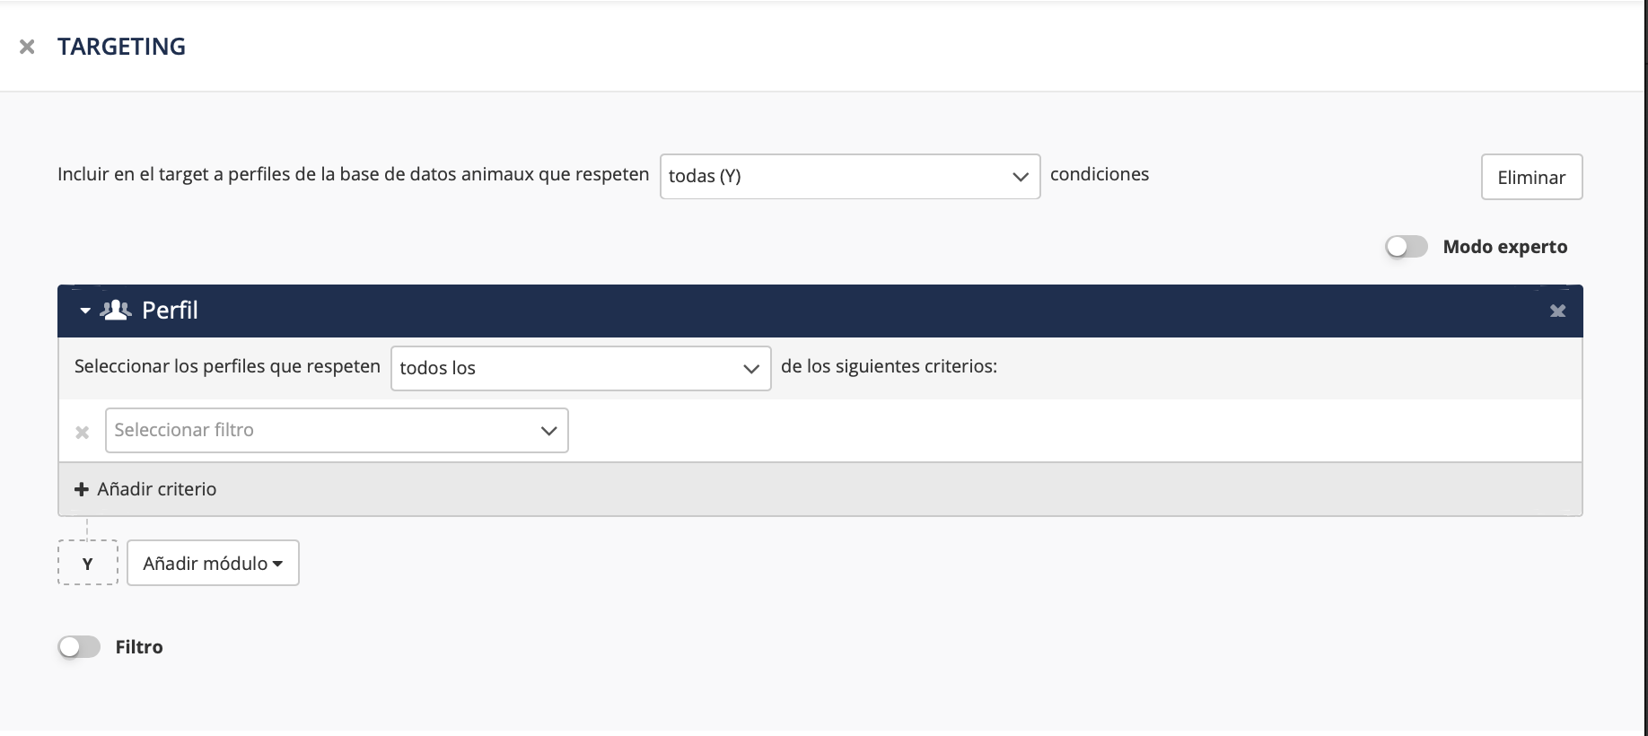Expand the 'Añadir módulo' dropdown menu

tap(213, 564)
